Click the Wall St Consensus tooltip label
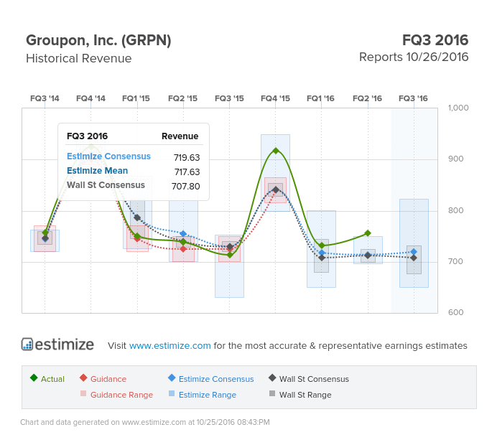This screenshot has height=445, width=492. [x=106, y=185]
